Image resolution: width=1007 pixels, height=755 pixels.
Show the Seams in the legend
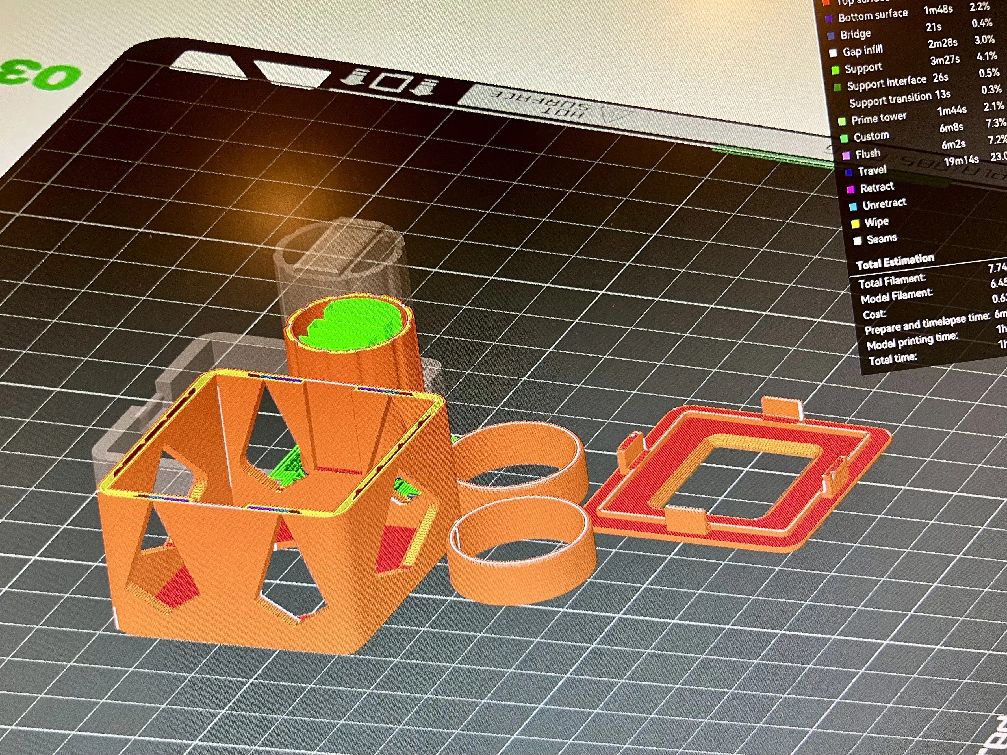point(882,239)
